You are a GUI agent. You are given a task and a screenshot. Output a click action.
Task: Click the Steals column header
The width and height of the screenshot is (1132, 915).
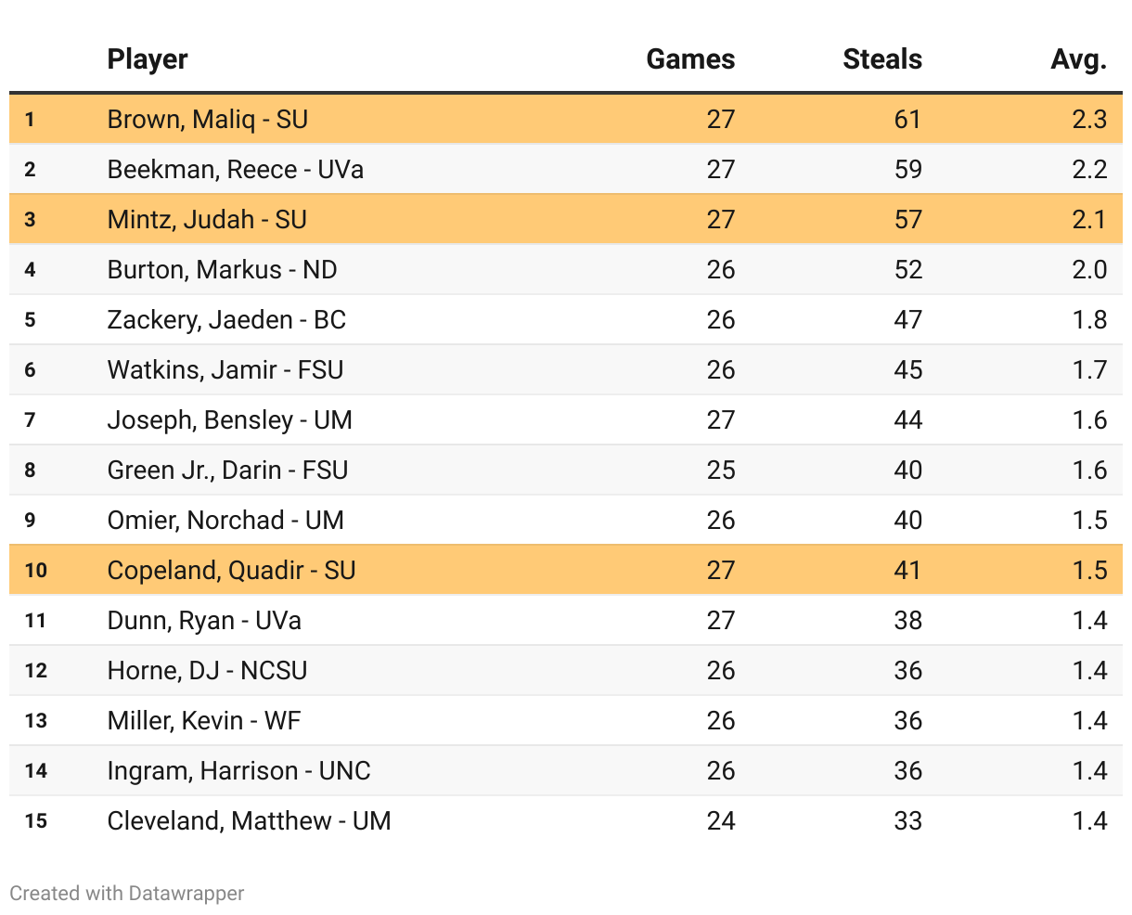[x=881, y=59]
